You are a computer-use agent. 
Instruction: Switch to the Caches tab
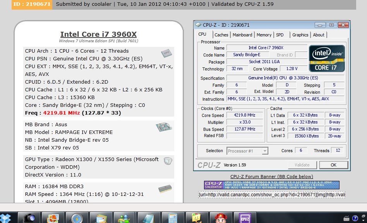(221, 35)
